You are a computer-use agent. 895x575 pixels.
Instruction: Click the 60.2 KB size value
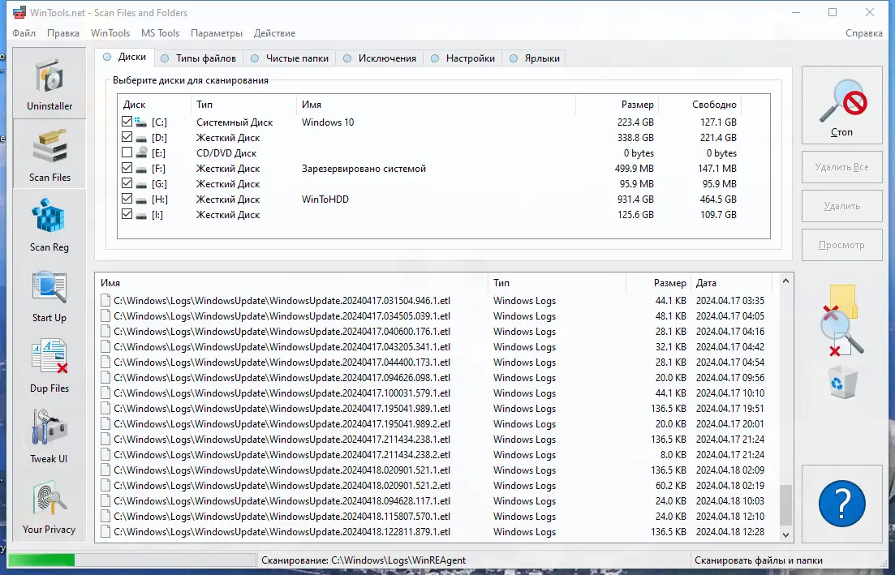pos(671,486)
